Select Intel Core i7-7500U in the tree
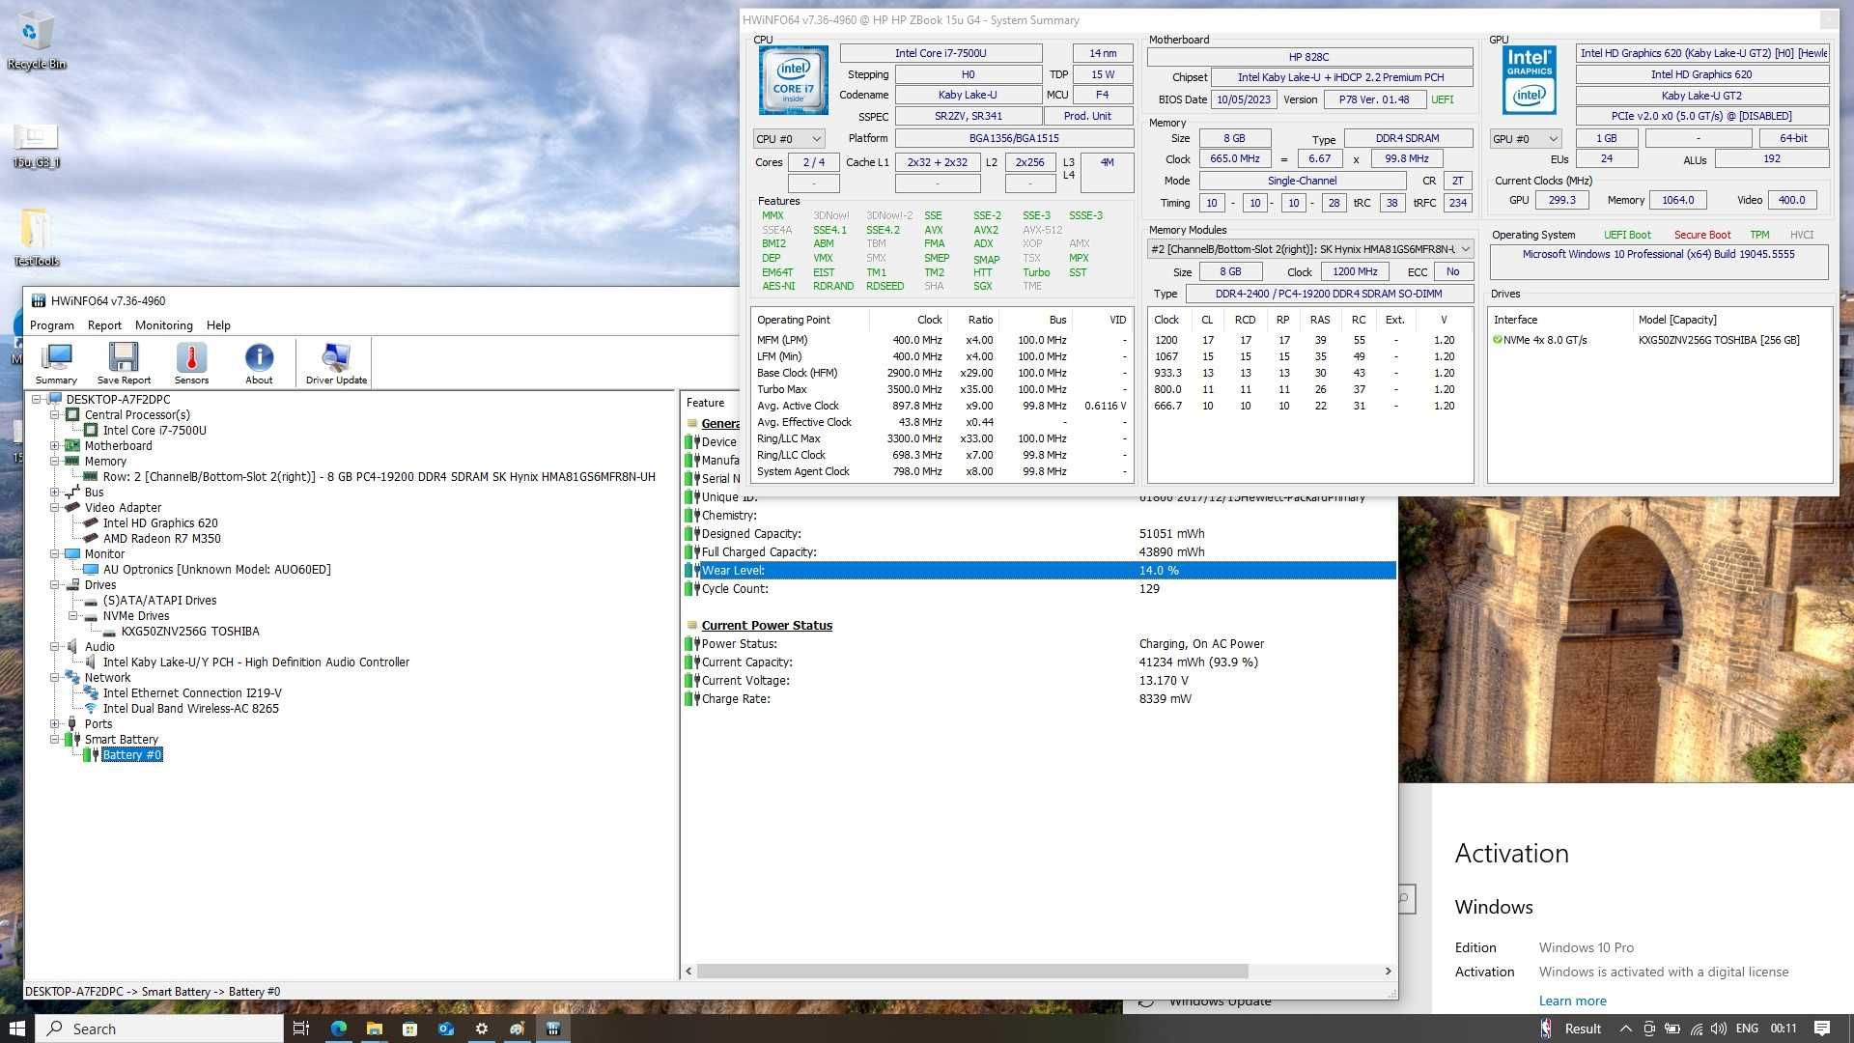The image size is (1854, 1043). 154,430
